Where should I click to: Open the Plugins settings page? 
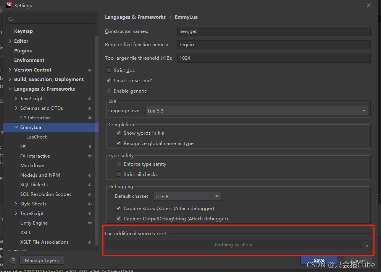[x=23, y=50]
